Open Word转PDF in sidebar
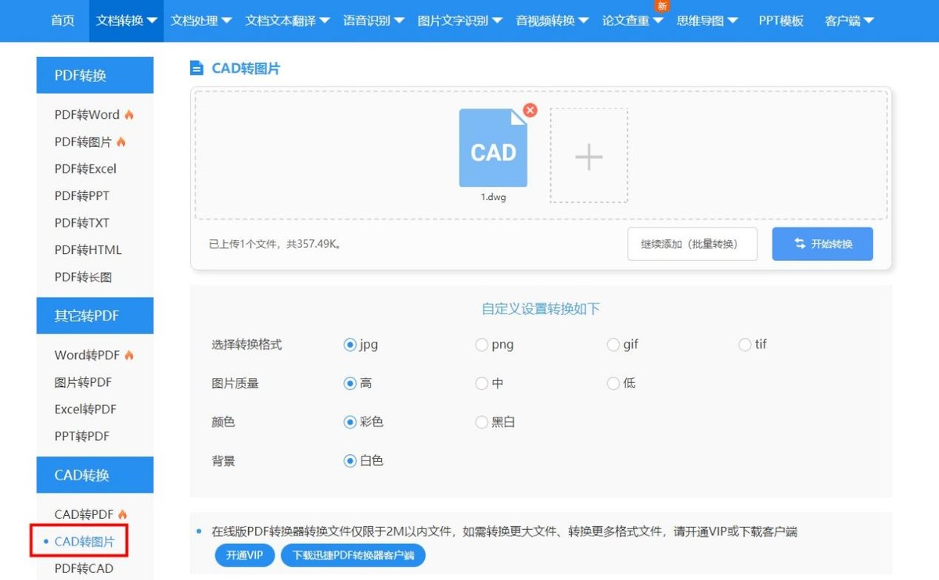This screenshot has height=580, width=939. [87, 356]
